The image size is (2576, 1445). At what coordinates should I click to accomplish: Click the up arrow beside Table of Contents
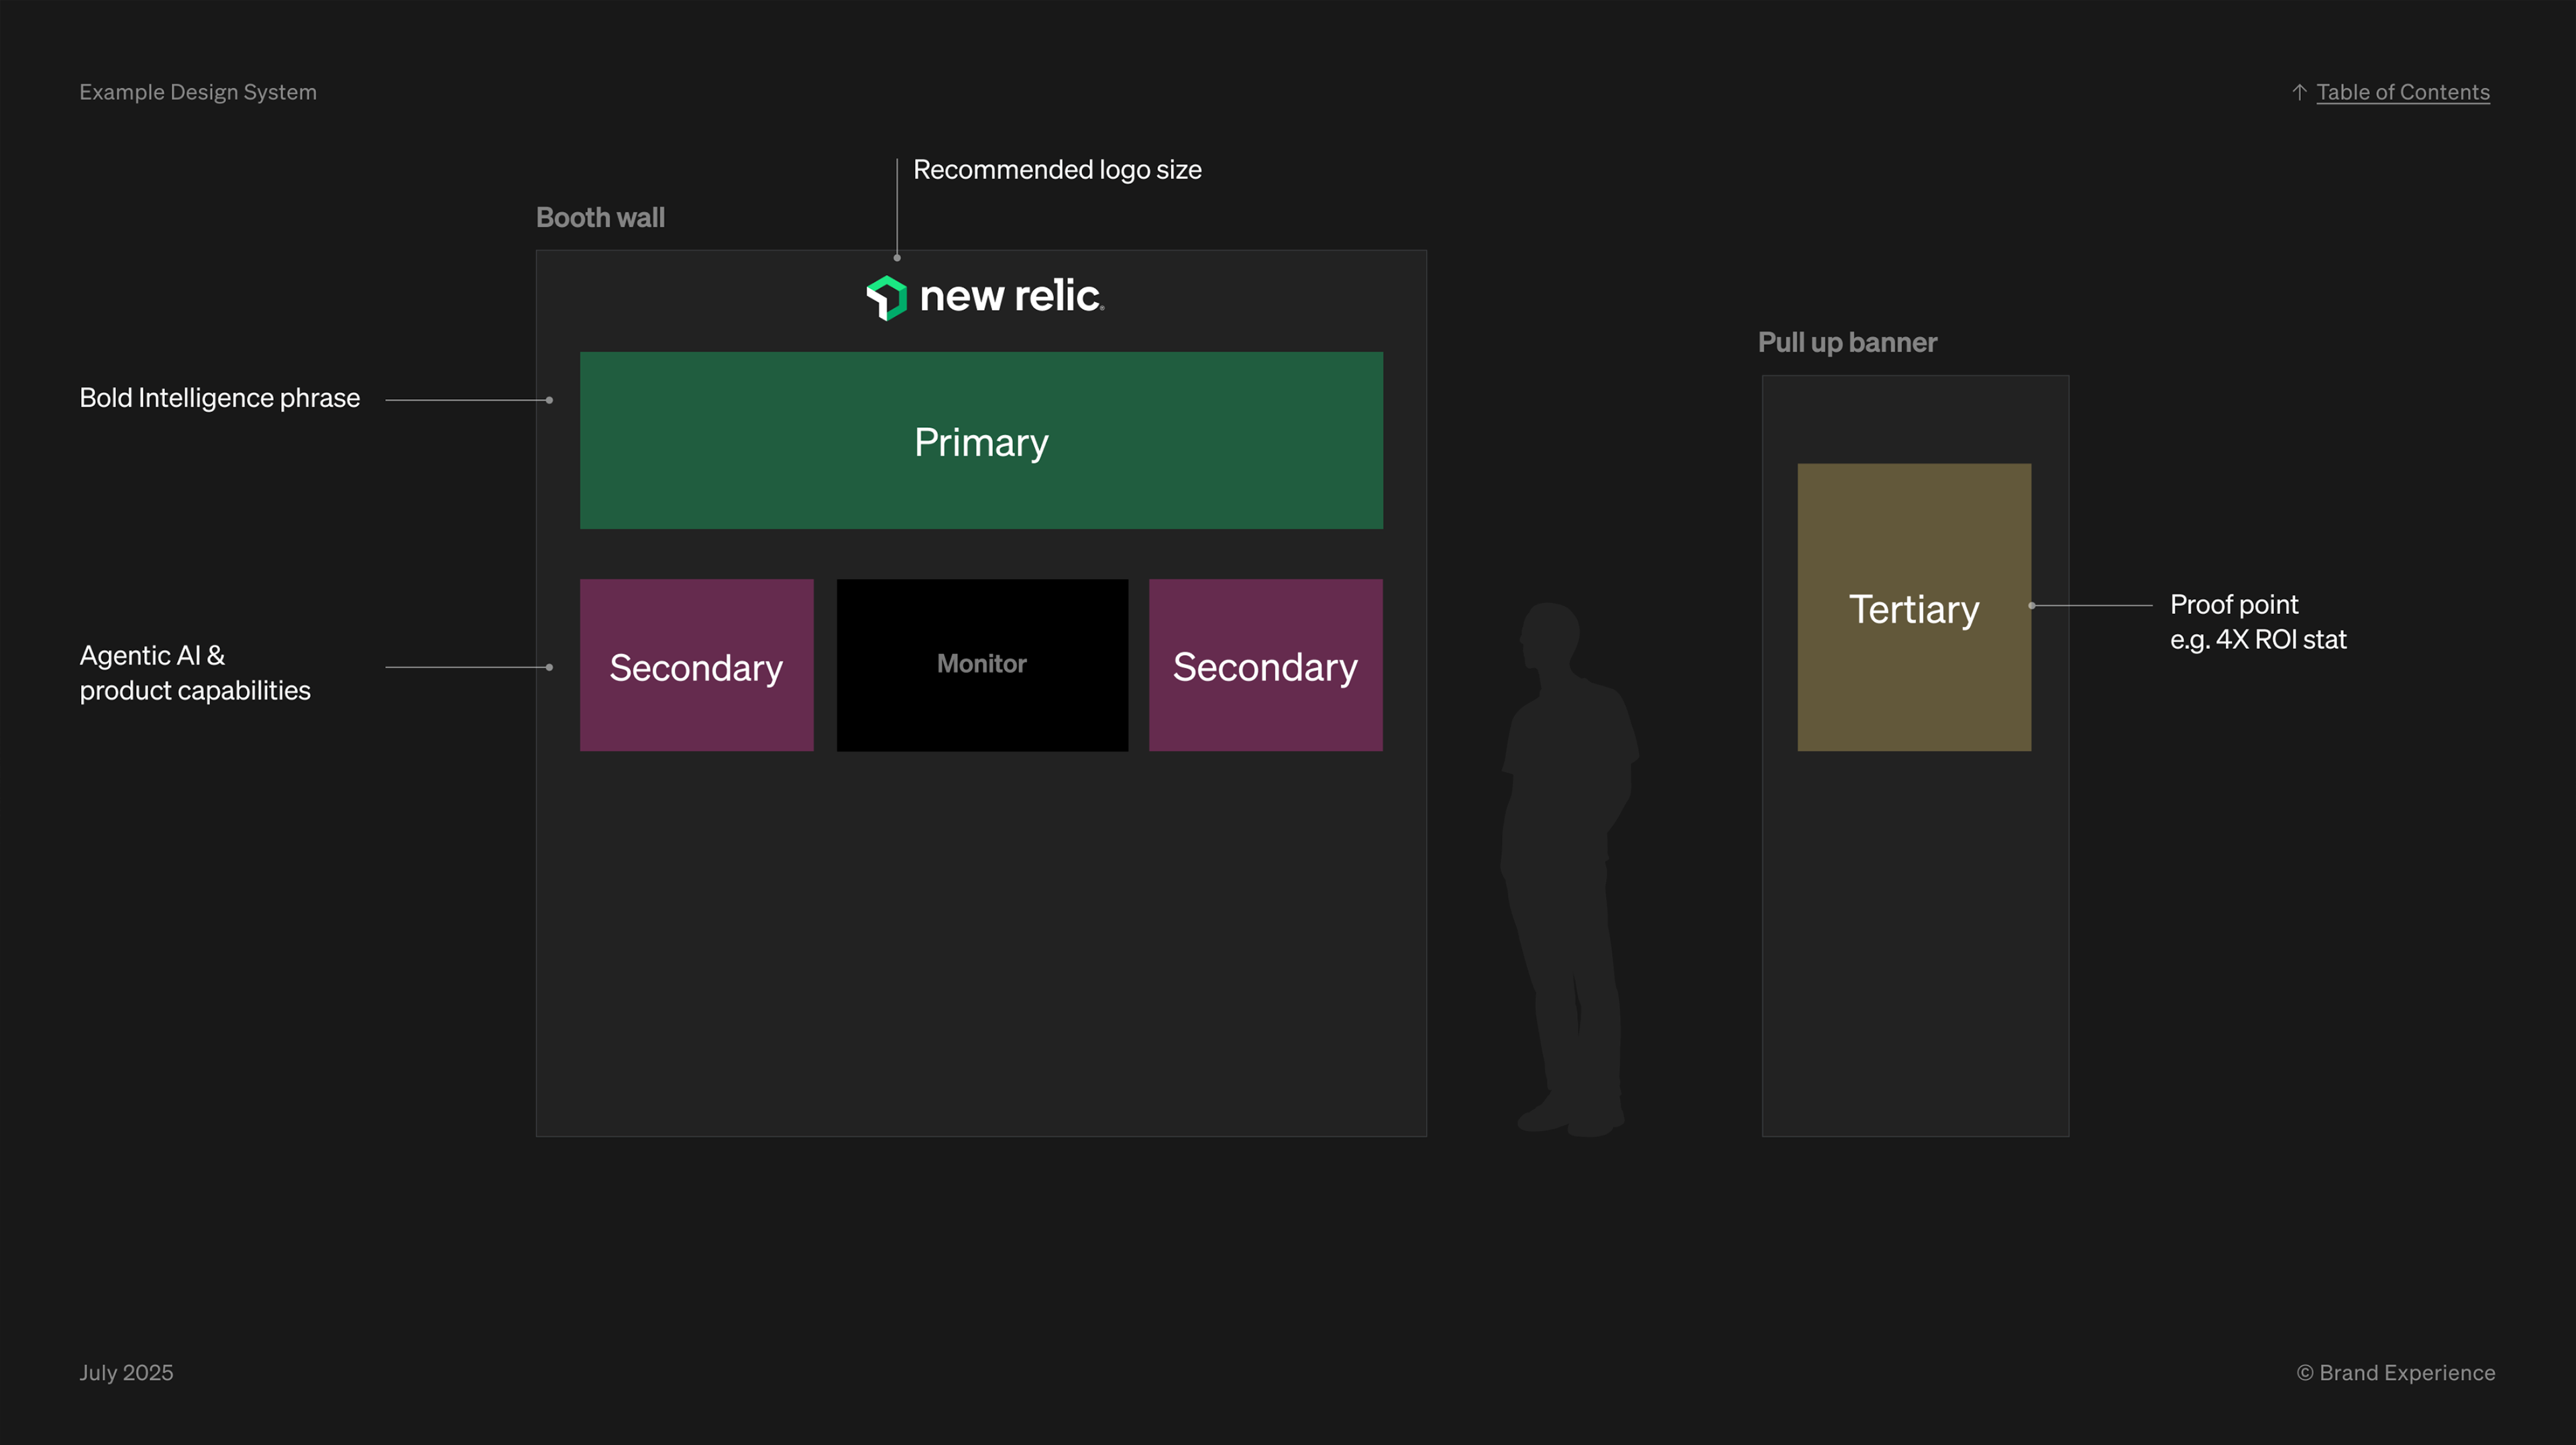2299,92
